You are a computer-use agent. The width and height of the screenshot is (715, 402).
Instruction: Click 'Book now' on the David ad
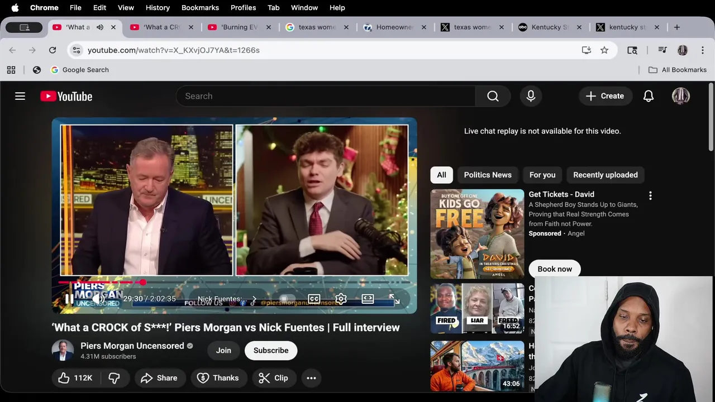pyautogui.click(x=555, y=269)
